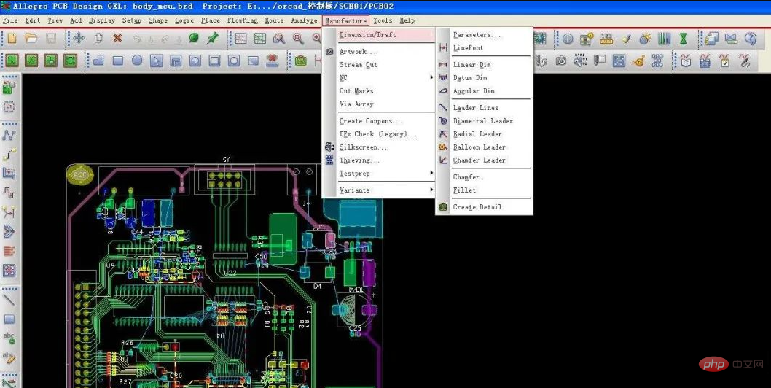The width and height of the screenshot is (771, 388).
Task: Select the Add circle shape icon
Action: [x=137, y=61]
